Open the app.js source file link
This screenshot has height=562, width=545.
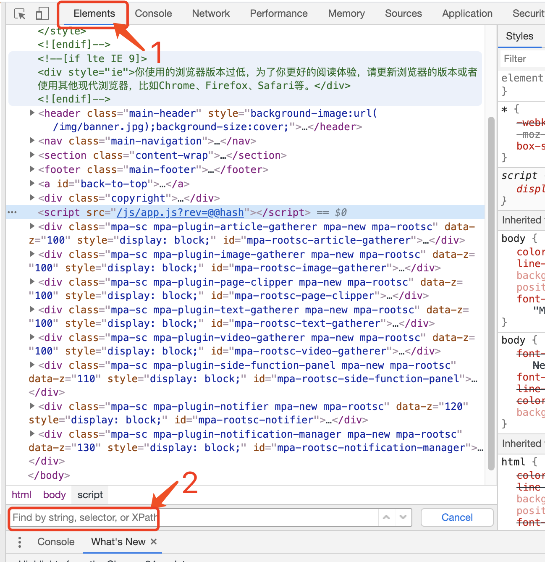pyautogui.click(x=180, y=212)
